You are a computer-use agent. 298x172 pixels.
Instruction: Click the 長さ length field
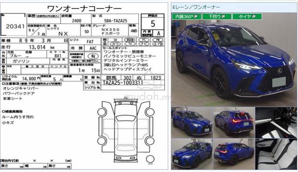coord(12,166)
